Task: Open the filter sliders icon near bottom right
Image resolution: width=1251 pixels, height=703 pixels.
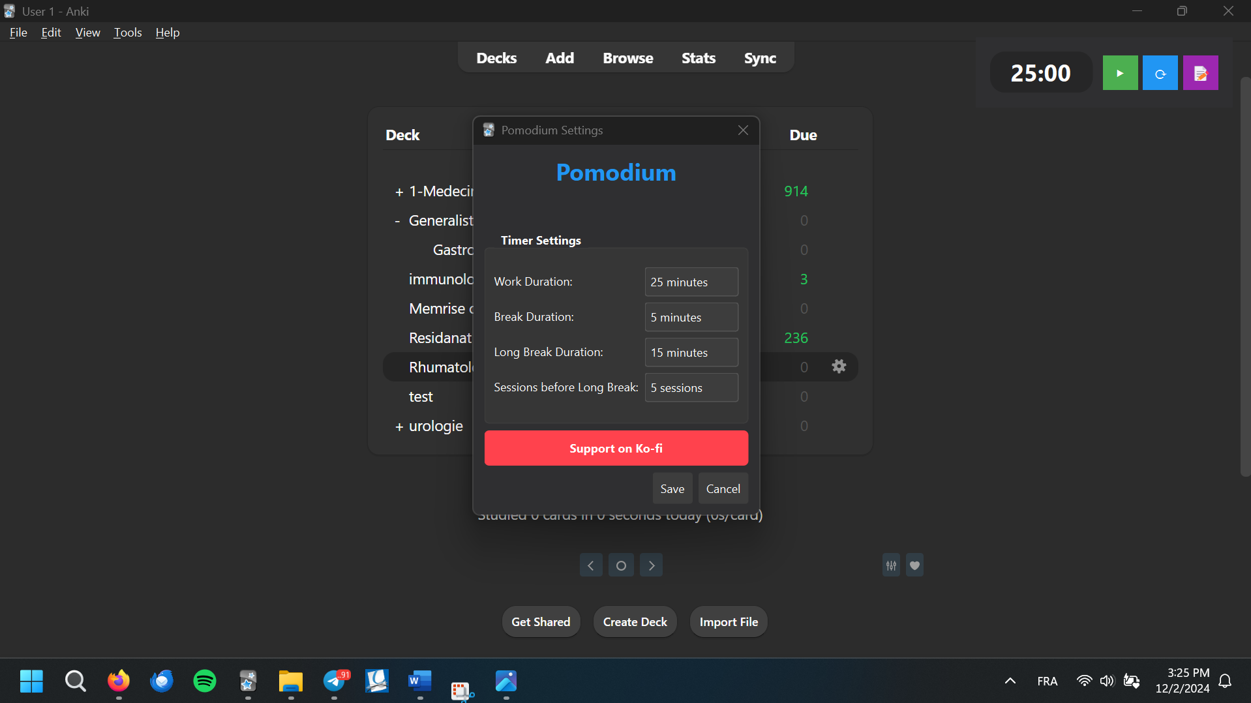Action: 891,565
